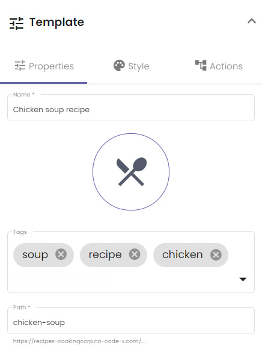Expand the Tags dropdown arrow

coord(243,279)
